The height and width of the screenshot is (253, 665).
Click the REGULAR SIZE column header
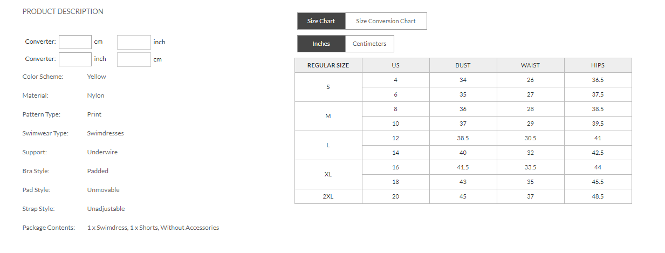coord(328,65)
